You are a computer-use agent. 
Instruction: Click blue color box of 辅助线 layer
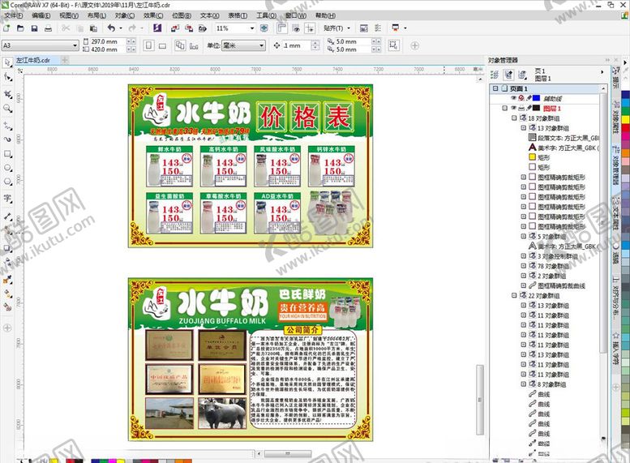point(537,98)
